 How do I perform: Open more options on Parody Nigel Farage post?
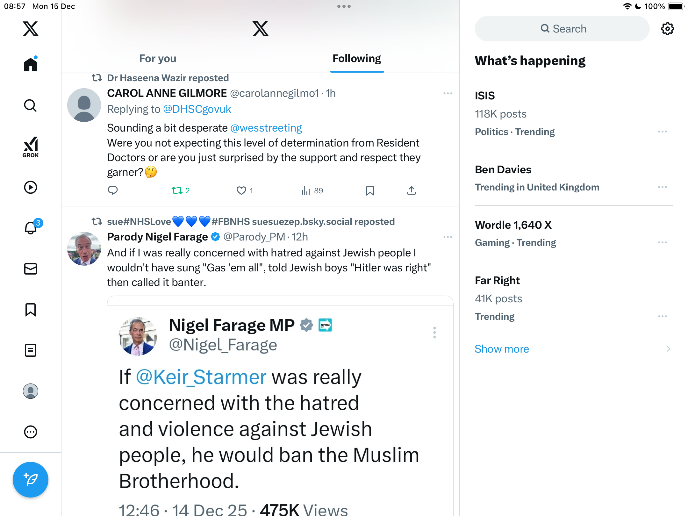[x=448, y=237]
